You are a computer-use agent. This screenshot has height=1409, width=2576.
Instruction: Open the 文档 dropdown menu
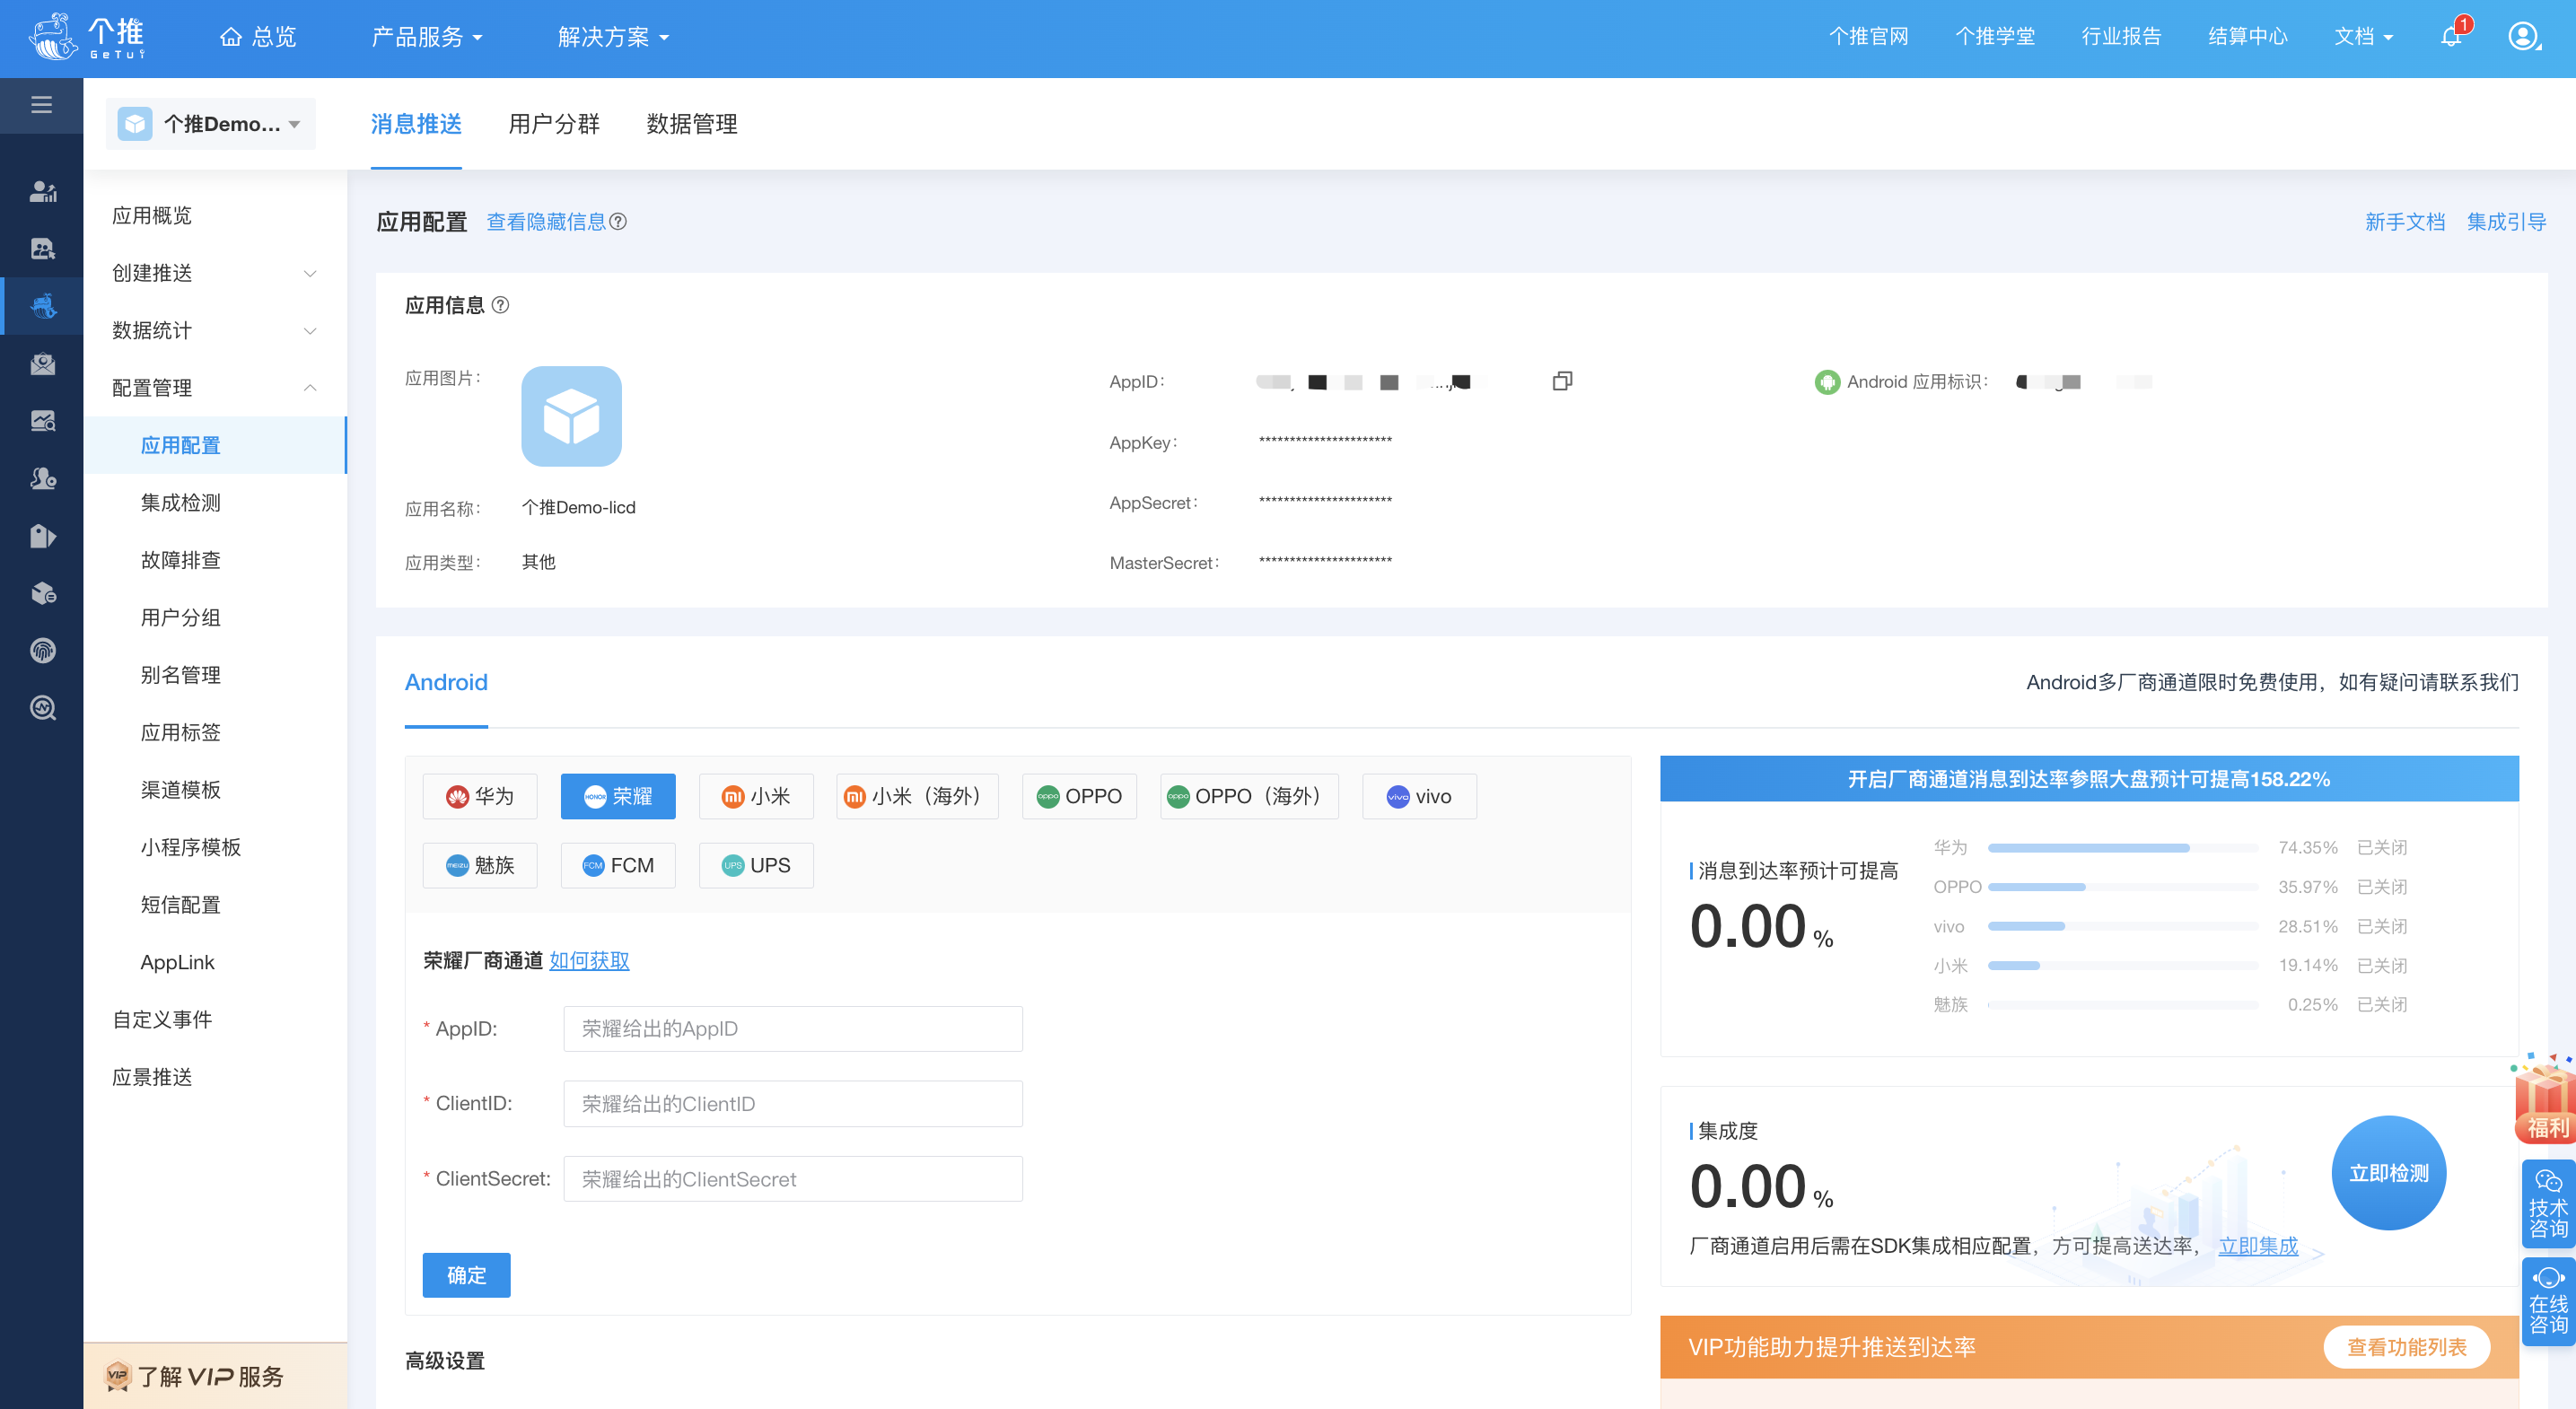(x=2364, y=37)
